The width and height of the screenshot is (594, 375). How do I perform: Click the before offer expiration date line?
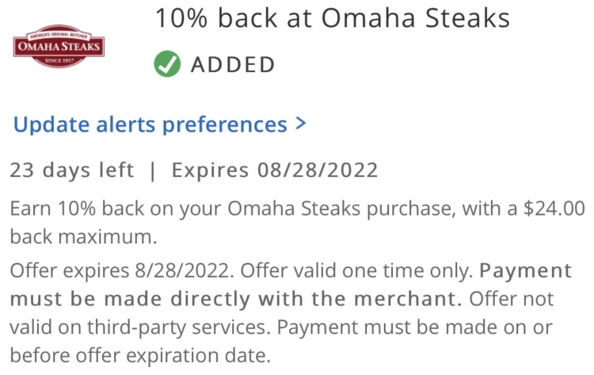pyautogui.click(x=140, y=355)
